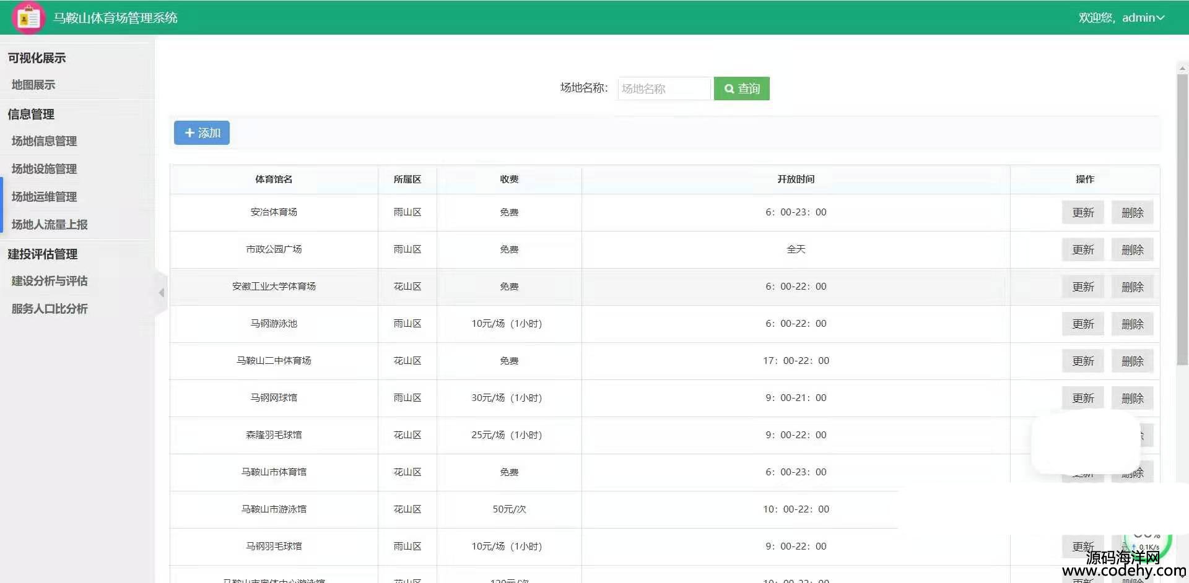
Task: Click the scrollbar's up arrow
Action: tap(1182, 68)
